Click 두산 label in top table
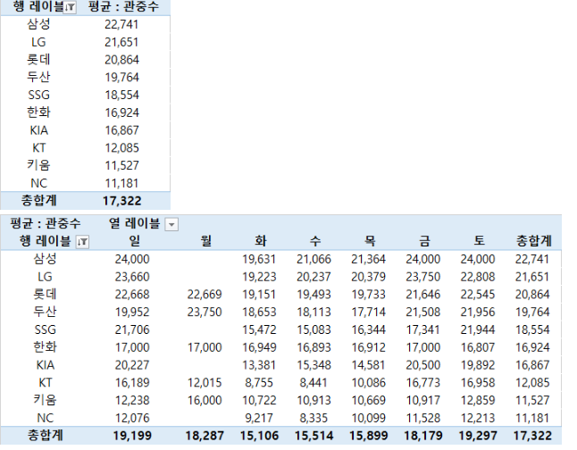The height and width of the screenshot is (450, 577). point(38,78)
